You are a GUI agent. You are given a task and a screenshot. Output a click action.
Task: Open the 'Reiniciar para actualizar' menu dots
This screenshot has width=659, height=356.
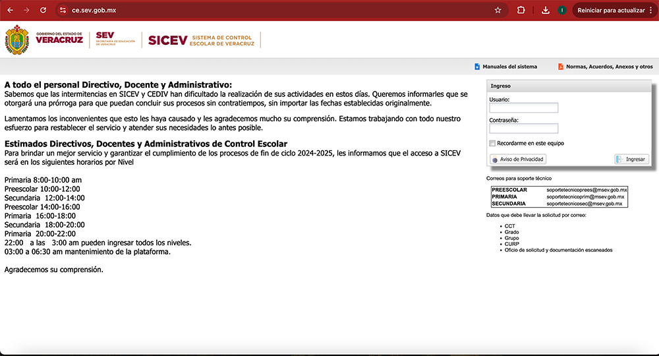tap(651, 11)
